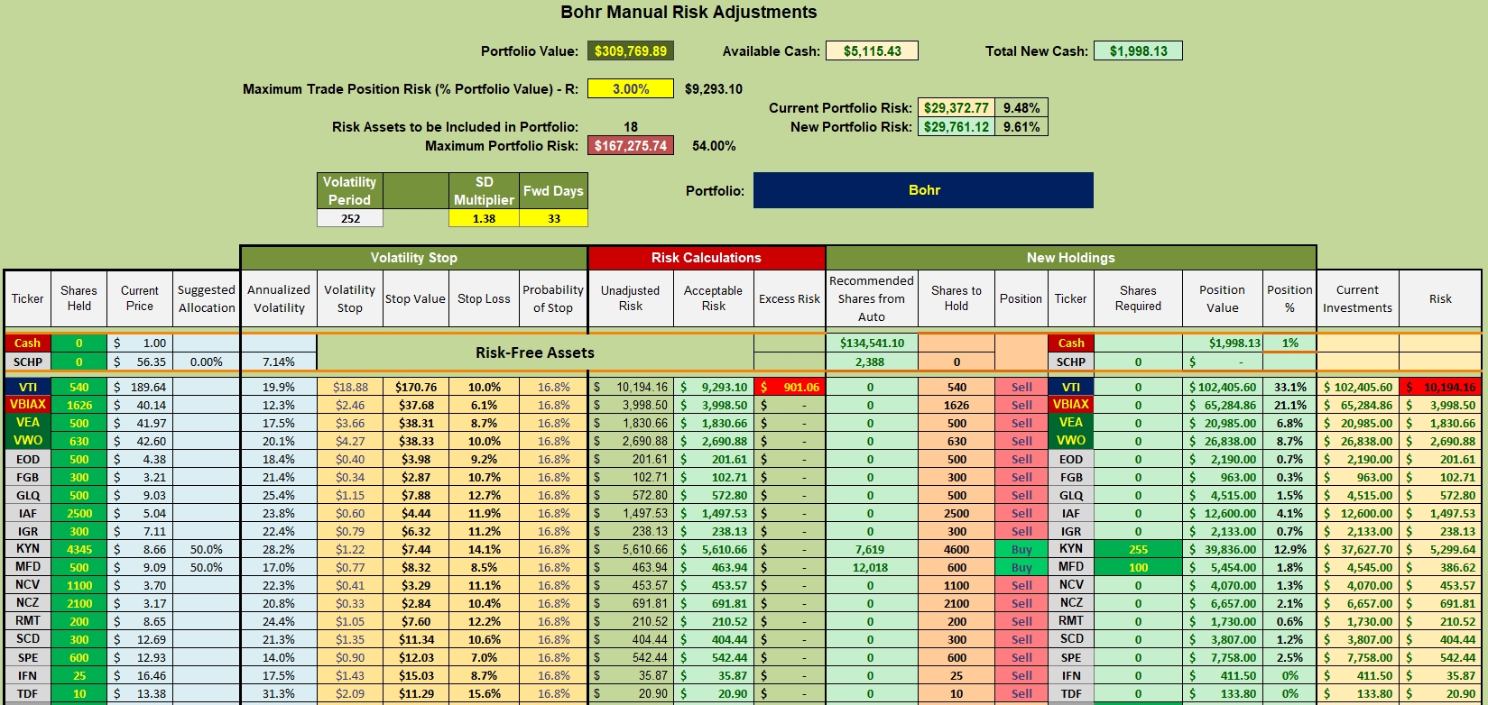Select the IAF shares held value 2500
The height and width of the screenshot is (705, 1488).
[79, 513]
